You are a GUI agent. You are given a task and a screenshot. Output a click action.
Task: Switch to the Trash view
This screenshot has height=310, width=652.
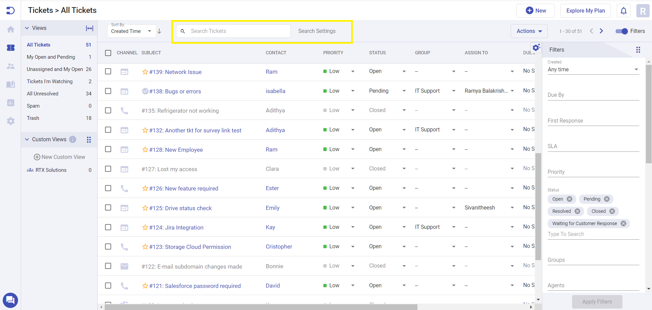33,118
